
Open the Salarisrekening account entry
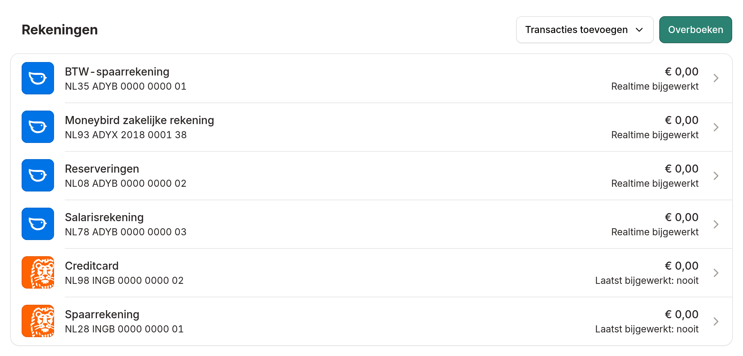104,217
